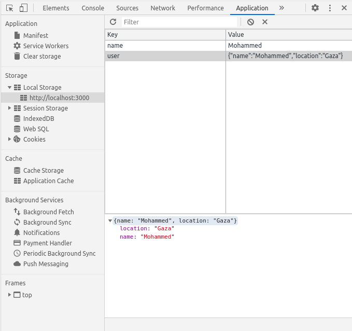Viewport: 352px width, 331px height.
Task: Toggle the device toolbar icon
Action: 23,8
